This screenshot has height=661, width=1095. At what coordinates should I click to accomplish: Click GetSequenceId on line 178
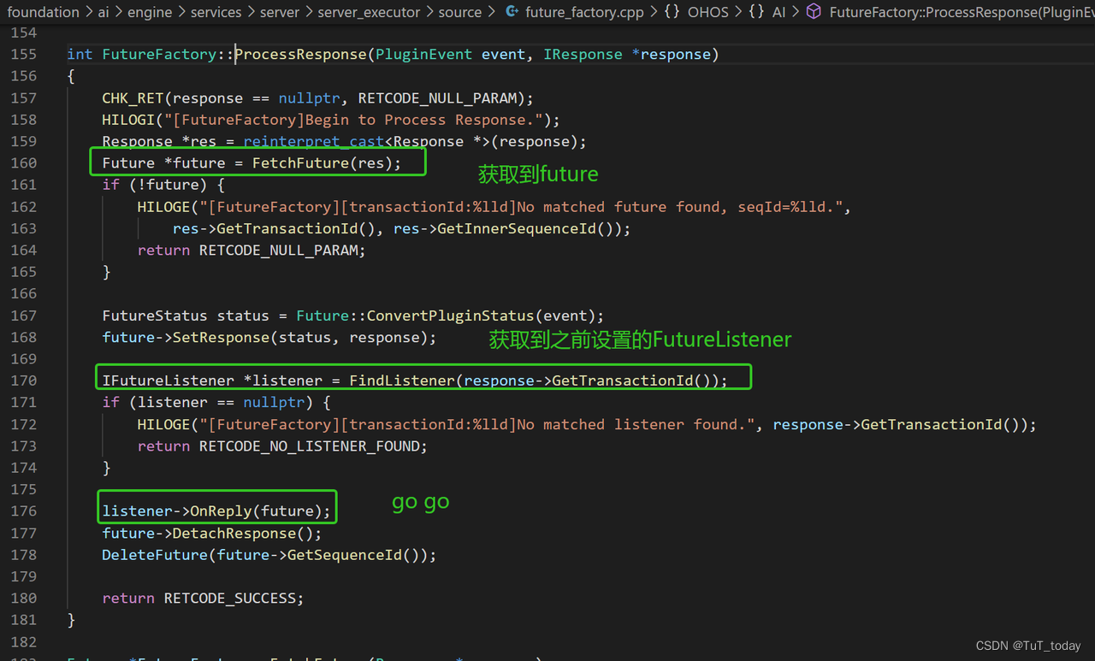tap(344, 555)
